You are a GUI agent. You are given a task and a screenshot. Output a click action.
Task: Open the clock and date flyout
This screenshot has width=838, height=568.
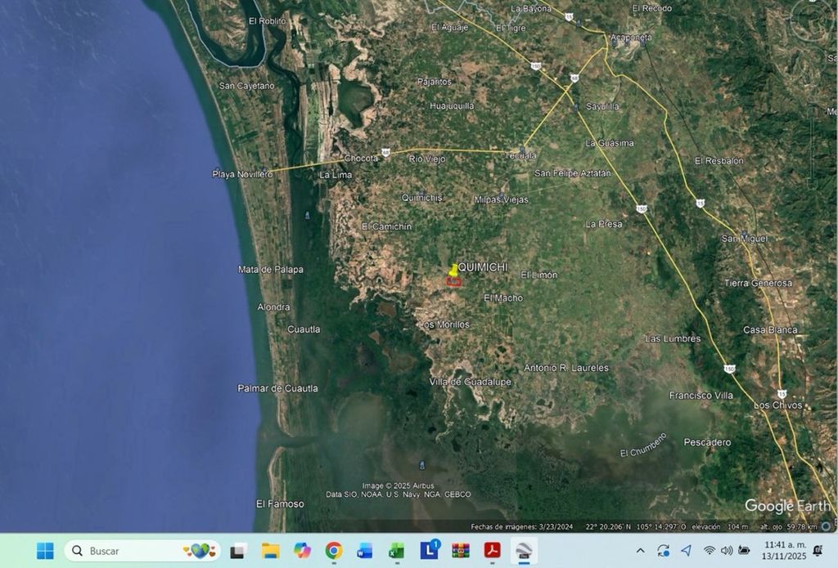click(784, 550)
